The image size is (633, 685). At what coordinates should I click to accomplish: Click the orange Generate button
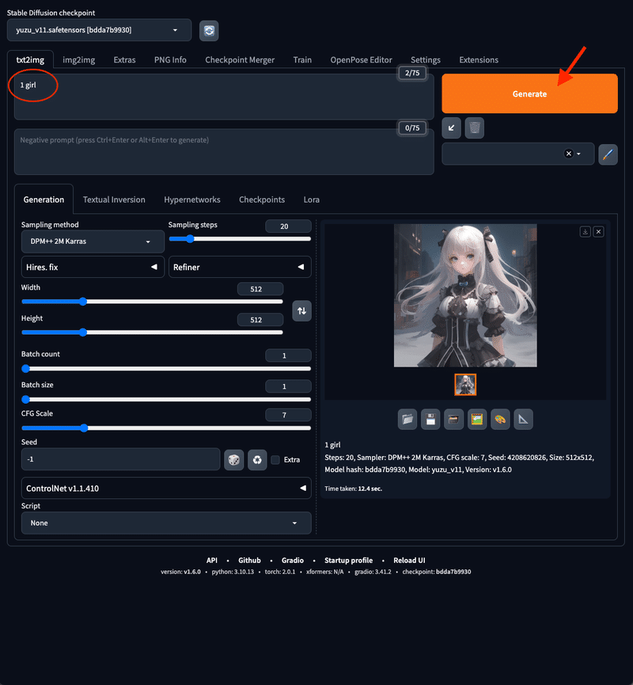click(x=529, y=93)
